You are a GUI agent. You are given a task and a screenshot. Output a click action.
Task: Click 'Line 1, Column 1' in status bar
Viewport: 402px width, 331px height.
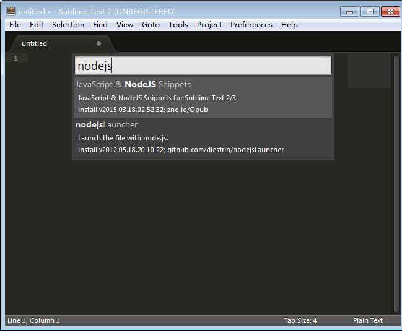(x=33, y=320)
